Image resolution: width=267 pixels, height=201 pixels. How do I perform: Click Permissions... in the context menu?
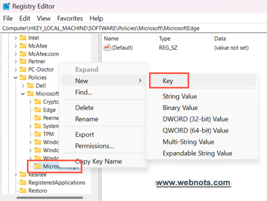click(x=94, y=146)
